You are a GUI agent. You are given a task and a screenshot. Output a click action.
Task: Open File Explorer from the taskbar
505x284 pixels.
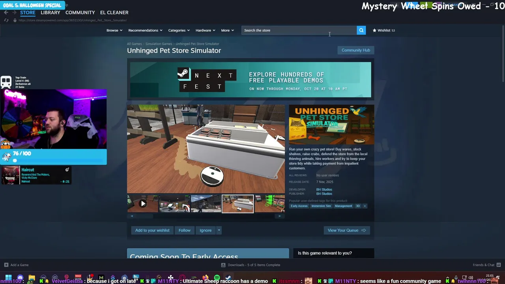click(x=32, y=278)
